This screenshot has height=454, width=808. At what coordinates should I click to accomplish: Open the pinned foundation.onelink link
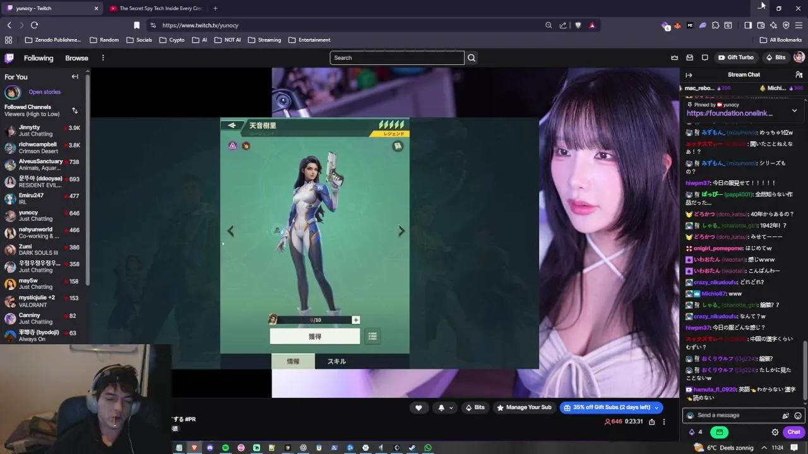pos(729,113)
